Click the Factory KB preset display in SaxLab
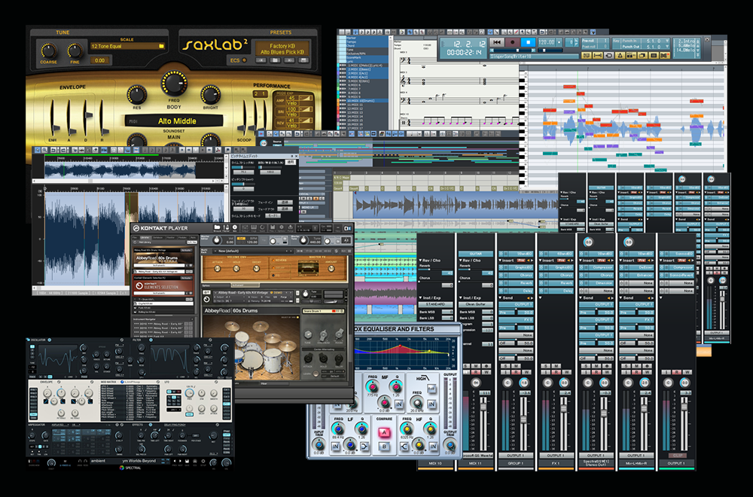 (x=282, y=49)
